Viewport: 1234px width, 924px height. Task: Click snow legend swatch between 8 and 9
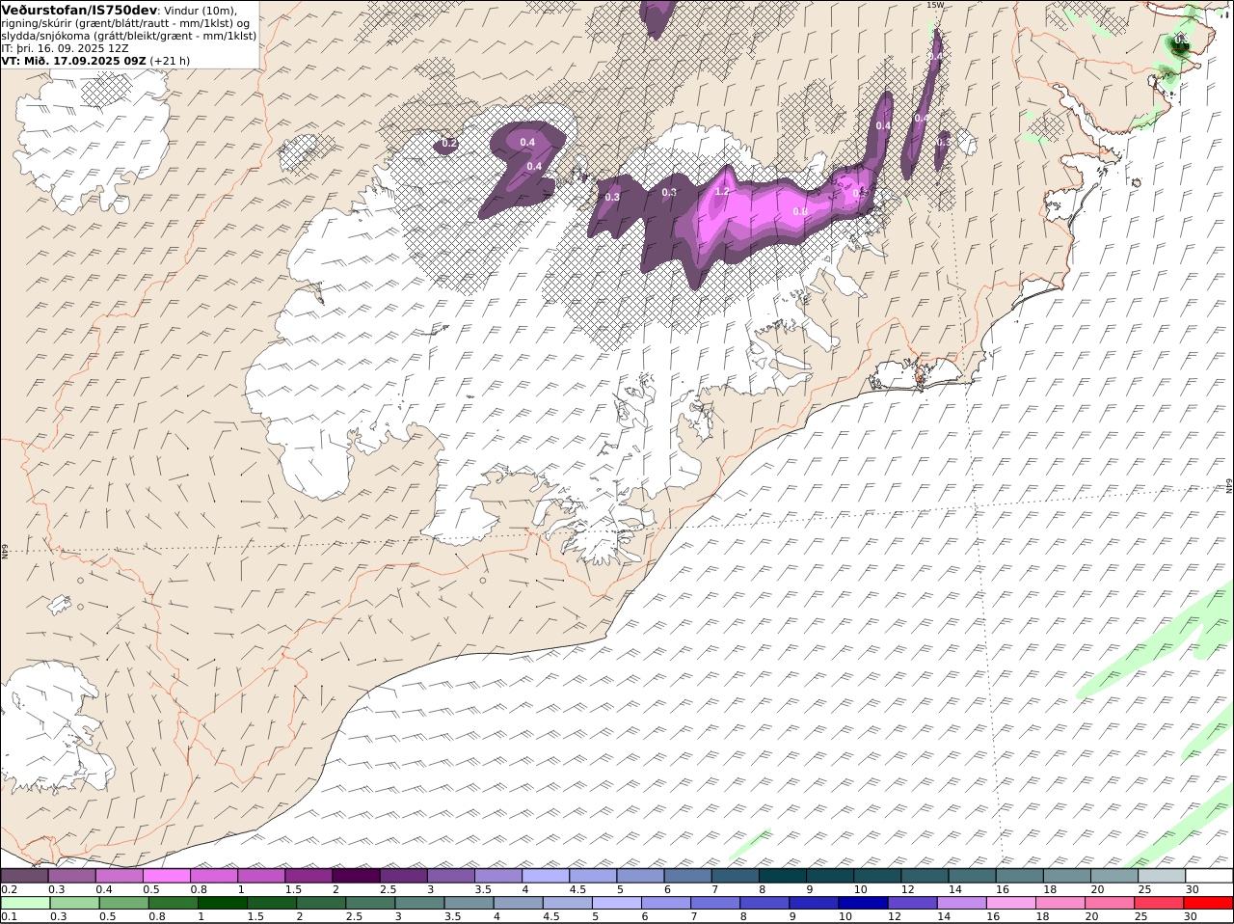click(784, 876)
